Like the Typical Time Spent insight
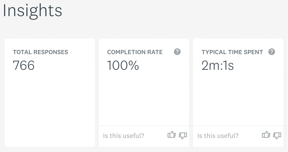 [266, 135]
